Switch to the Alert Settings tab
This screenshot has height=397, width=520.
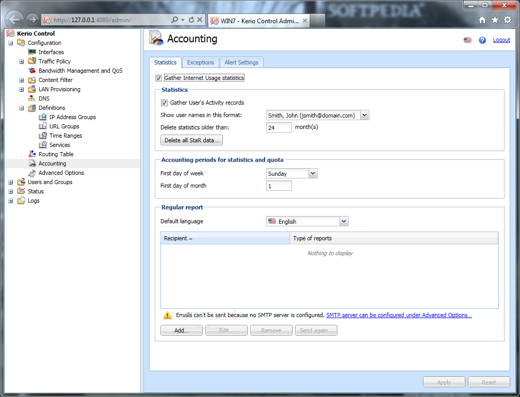coord(241,62)
